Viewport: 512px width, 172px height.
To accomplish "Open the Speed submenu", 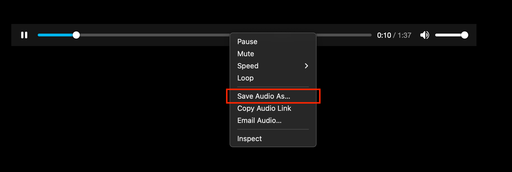I will click(273, 66).
